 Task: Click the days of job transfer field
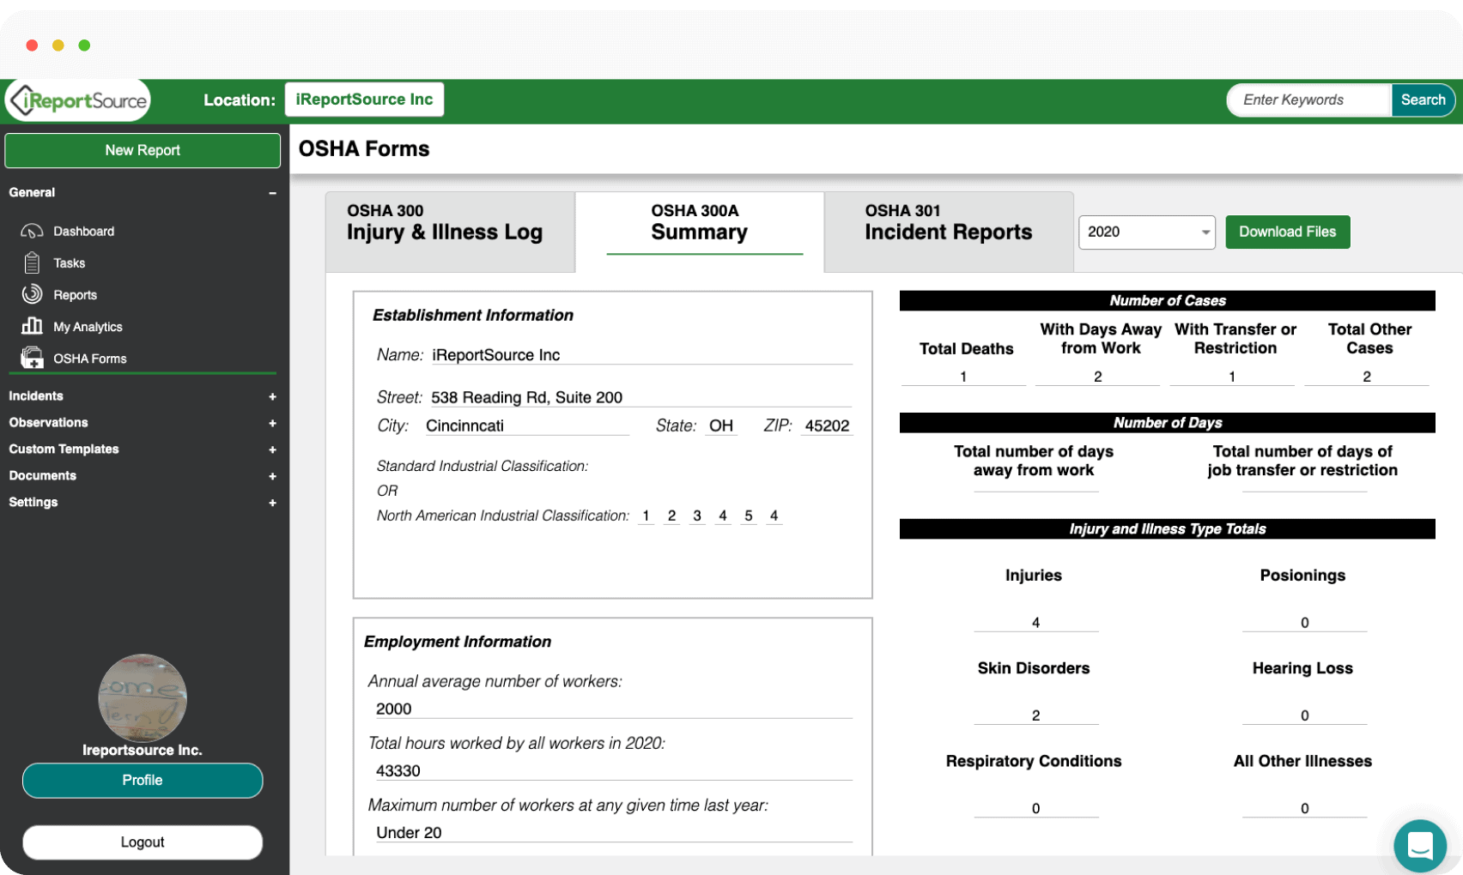(x=1304, y=485)
